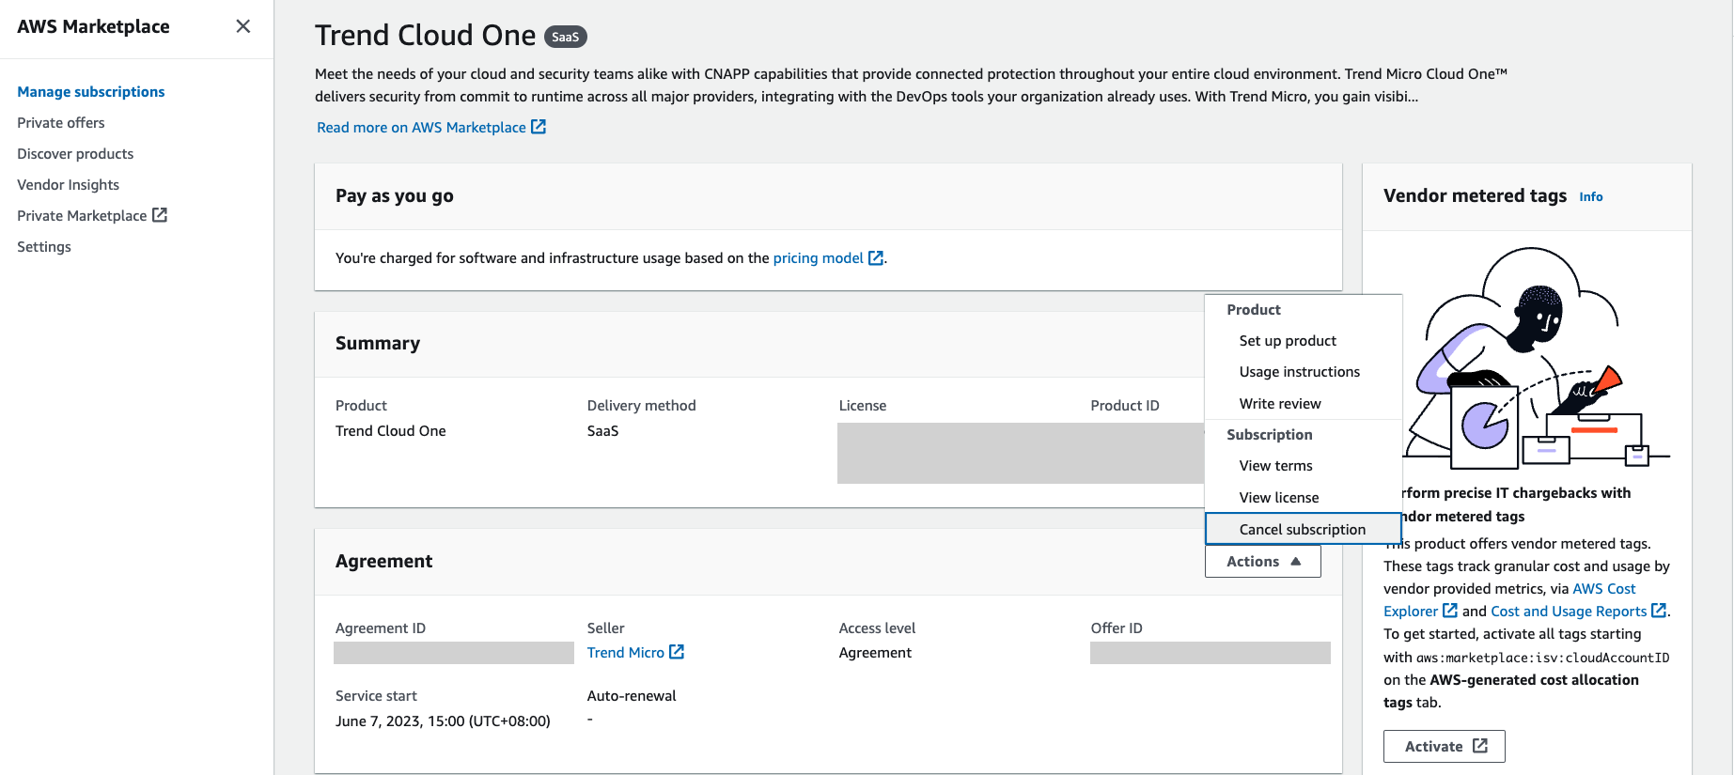Viewport: 1734px width, 775px height.
Task: Collapse the Actions dropdown button
Action: 1263,561
